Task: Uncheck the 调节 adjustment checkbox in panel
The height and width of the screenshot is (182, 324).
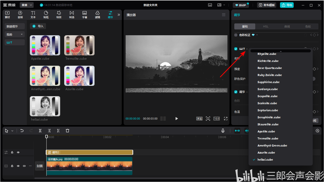Action: coord(236,92)
